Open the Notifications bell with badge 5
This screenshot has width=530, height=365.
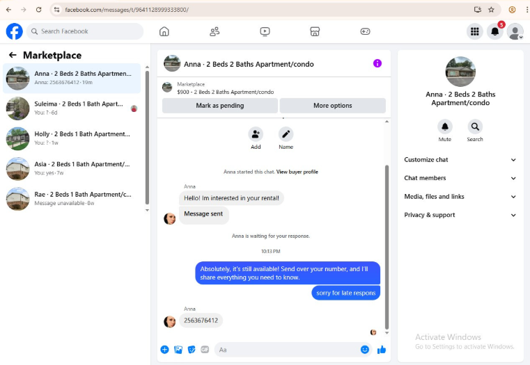tap(495, 31)
